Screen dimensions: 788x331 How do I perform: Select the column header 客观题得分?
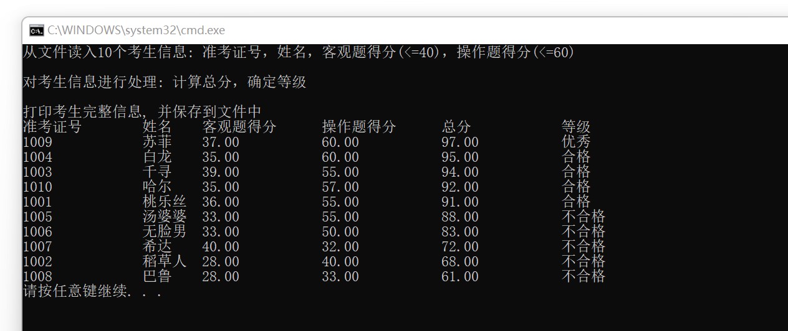239,127
